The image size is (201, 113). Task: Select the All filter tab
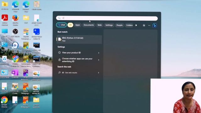(70, 25)
